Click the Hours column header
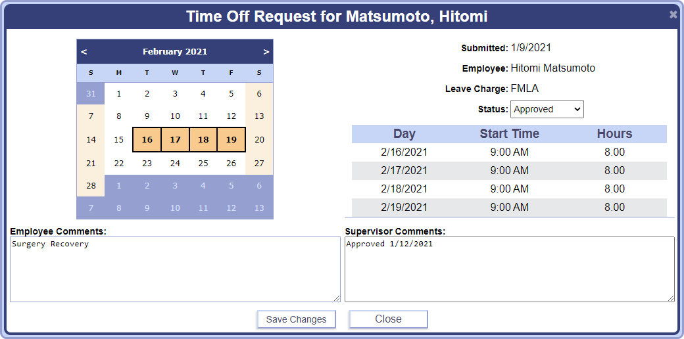 (x=614, y=134)
